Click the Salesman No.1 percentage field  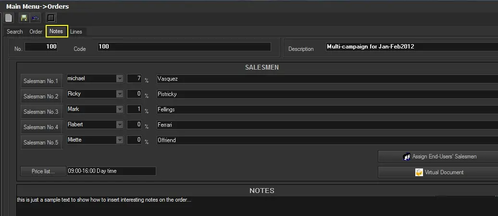(x=134, y=79)
